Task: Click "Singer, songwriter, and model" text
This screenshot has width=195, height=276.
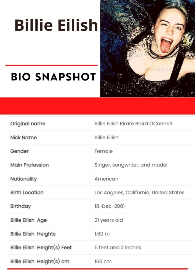Action: pyautogui.click(x=131, y=165)
